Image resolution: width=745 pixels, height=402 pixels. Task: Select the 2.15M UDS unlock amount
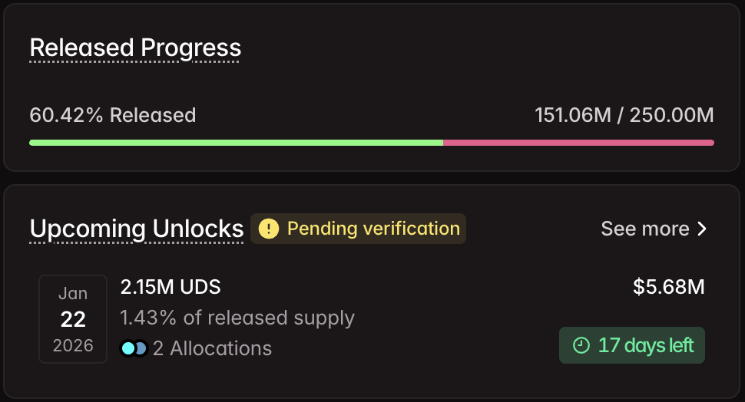171,287
